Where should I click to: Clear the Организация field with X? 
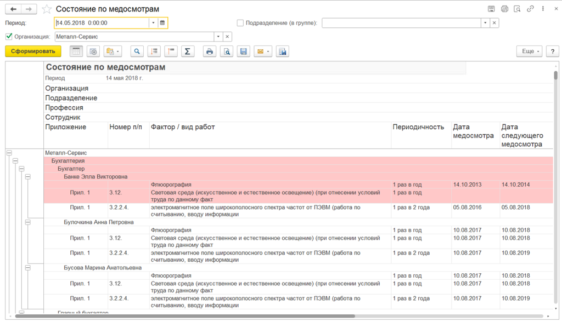(x=227, y=37)
